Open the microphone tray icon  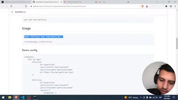coord(147,97)
